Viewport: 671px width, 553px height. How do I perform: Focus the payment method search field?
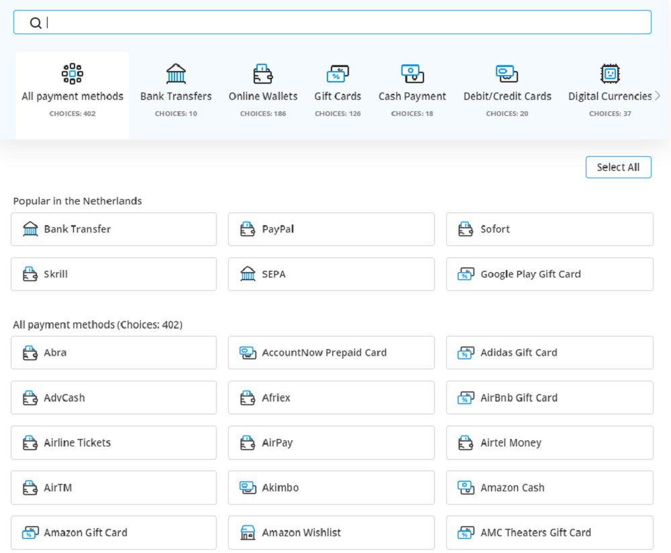click(332, 22)
